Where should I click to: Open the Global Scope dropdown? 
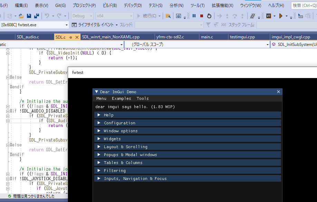tap(197, 45)
